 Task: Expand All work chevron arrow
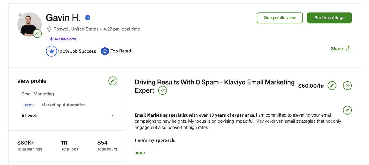[x=113, y=116]
